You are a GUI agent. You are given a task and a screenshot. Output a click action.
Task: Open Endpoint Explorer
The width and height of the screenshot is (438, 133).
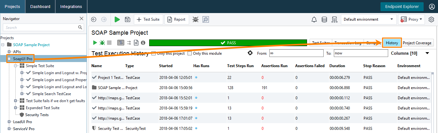tap(402, 6)
